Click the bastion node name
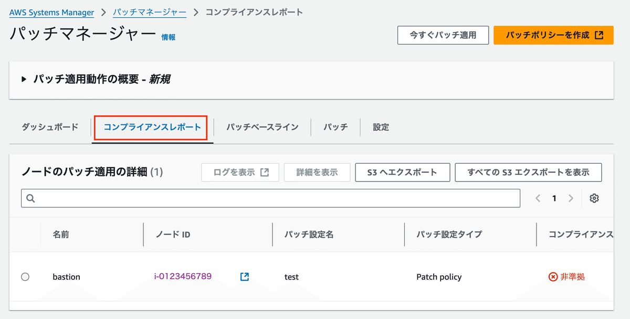This screenshot has width=630, height=319. click(x=67, y=277)
